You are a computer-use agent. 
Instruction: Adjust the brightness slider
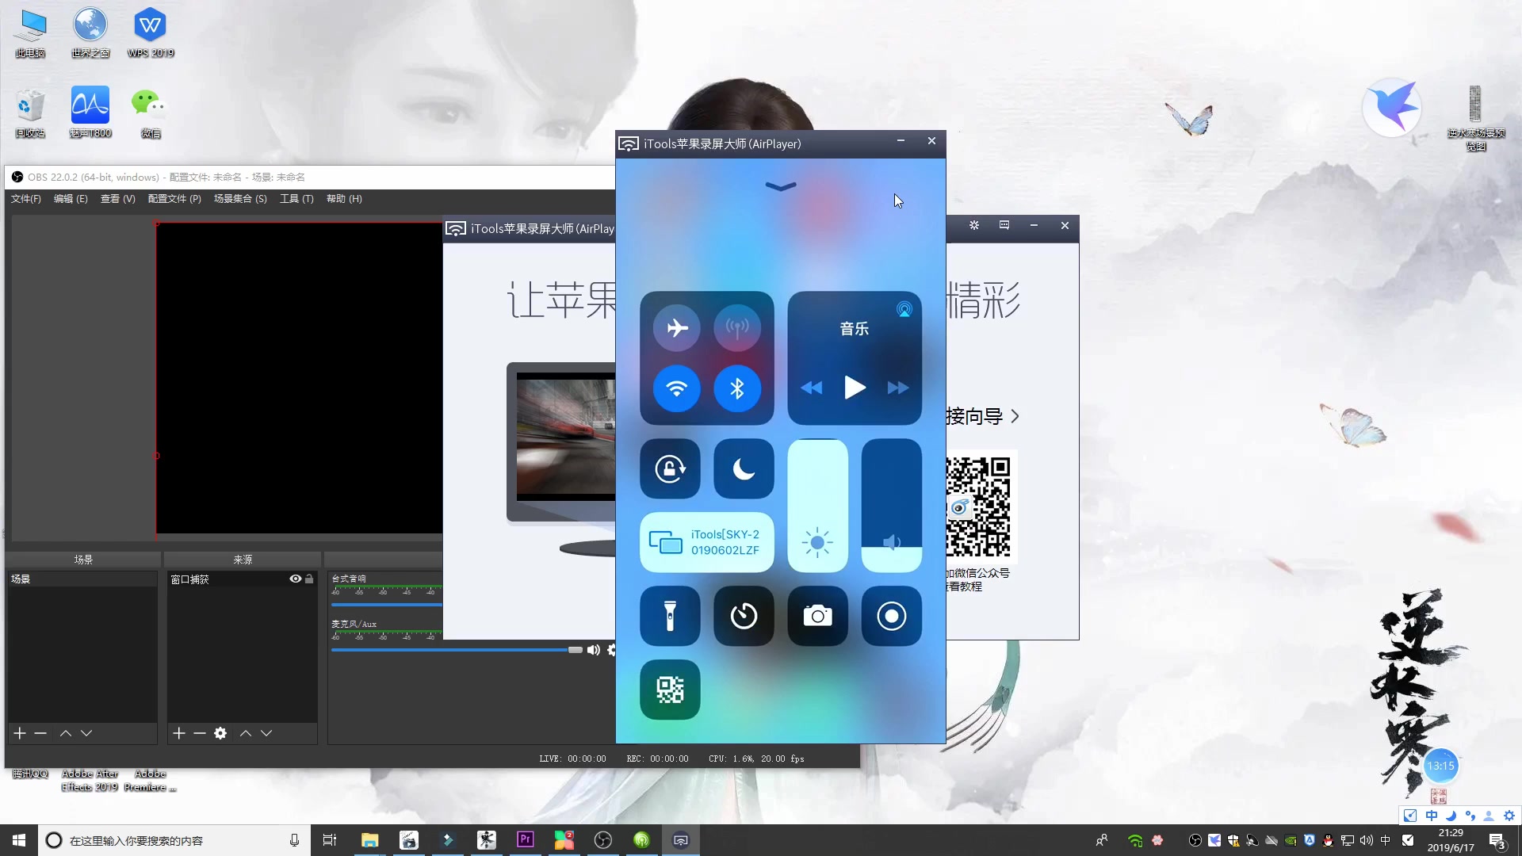[x=817, y=506]
